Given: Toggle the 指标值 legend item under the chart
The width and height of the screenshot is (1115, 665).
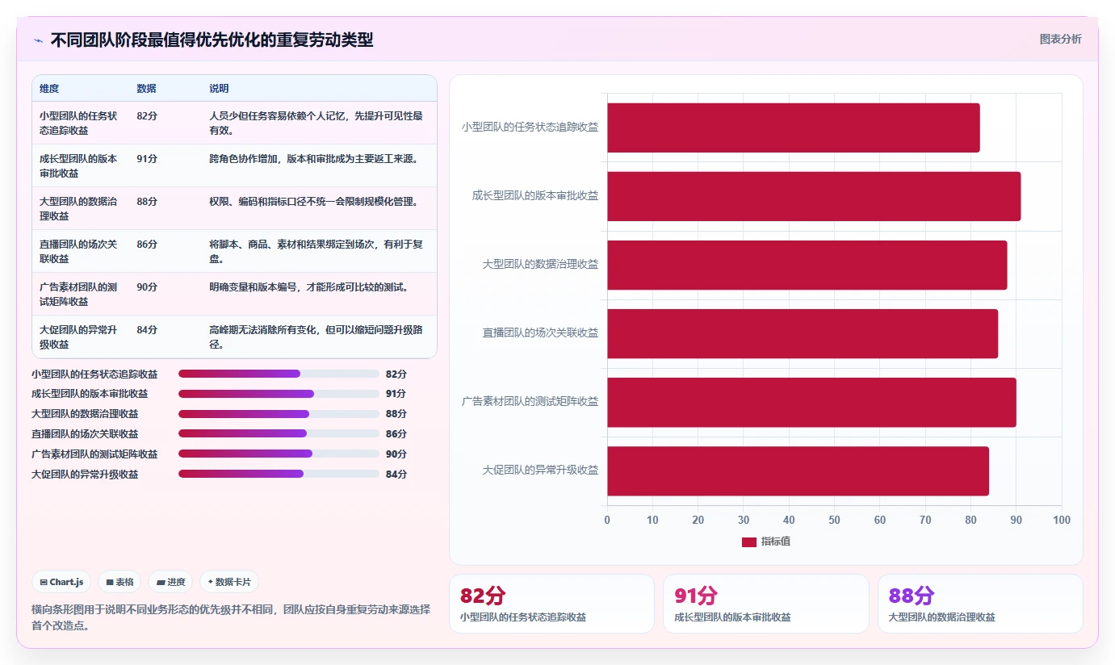Looking at the screenshot, I should click(765, 542).
